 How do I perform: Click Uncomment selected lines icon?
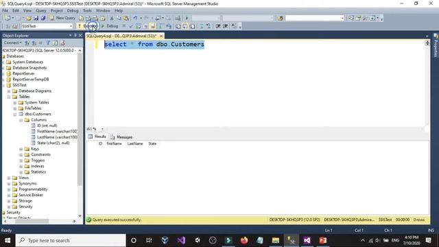209,26
